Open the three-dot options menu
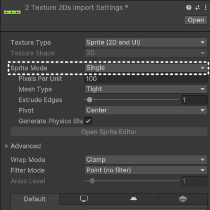Image resolution: width=210 pixels, height=210 pixels. (x=206, y=7)
